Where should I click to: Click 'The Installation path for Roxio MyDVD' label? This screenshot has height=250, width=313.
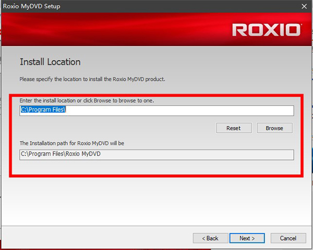[72, 143]
